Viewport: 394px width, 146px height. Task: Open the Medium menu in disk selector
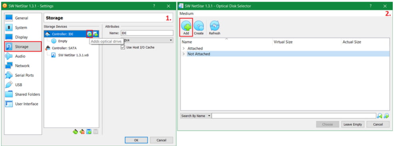click(x=186, y=14)
